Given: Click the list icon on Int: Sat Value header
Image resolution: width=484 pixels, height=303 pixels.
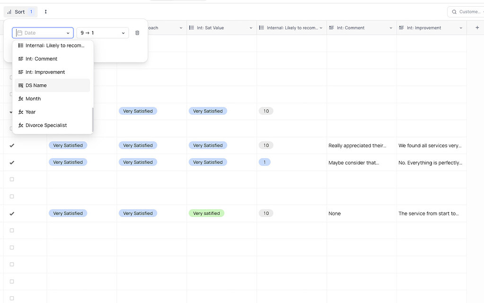Looking at the screenshot, I should [x=192, y=28].
